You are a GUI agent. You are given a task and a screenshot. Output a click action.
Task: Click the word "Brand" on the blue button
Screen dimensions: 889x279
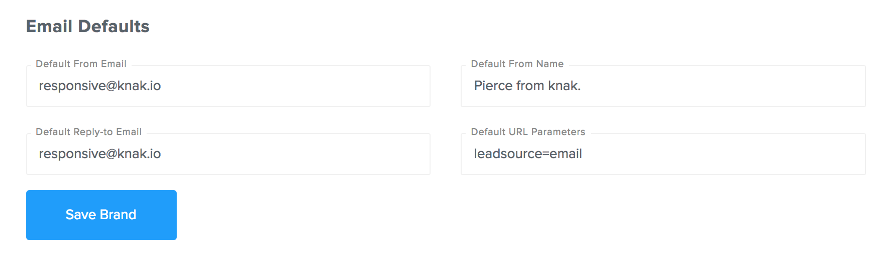[x=118, y=215]
